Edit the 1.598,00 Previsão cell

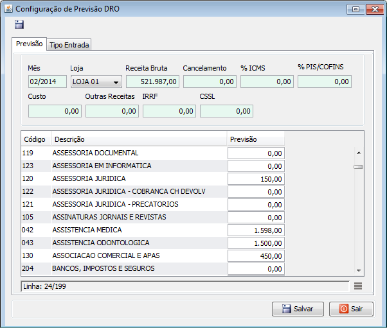coord(256,230)
